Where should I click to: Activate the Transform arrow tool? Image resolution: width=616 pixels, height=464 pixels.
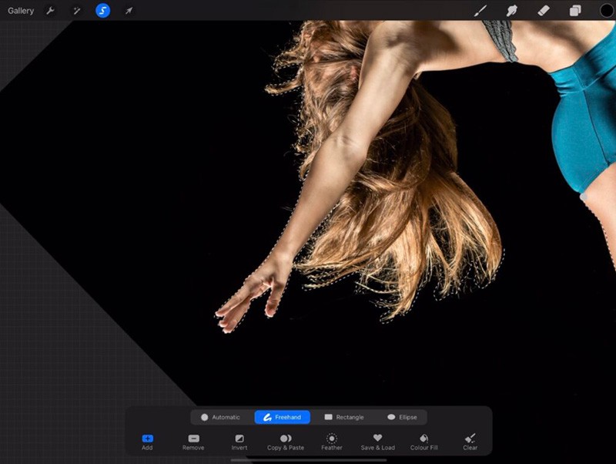129,11
